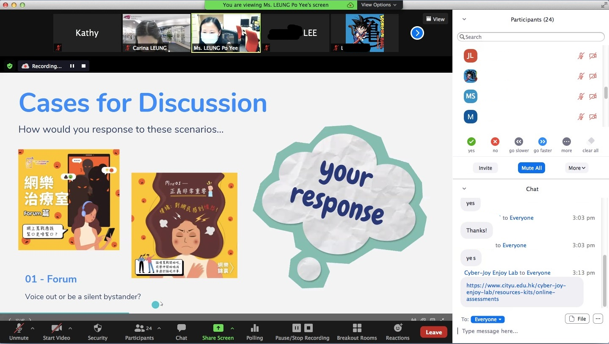Toggle Start Video camera
Image resolution: width=609 pixels, height=344 pixels.
[56, 328]
